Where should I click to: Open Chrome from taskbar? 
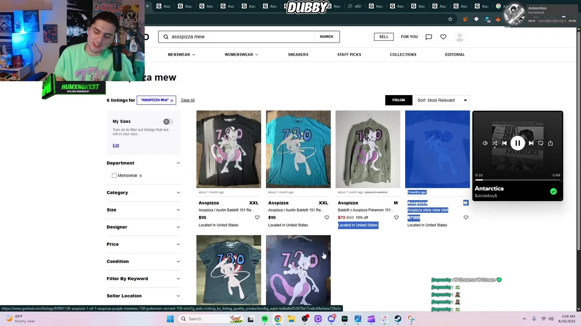click(x=278, y=319)
